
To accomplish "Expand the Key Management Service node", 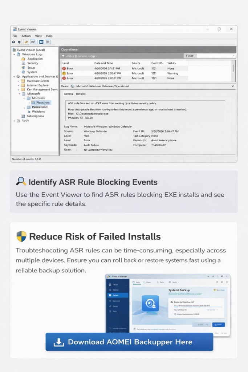I will click(19, 90).
